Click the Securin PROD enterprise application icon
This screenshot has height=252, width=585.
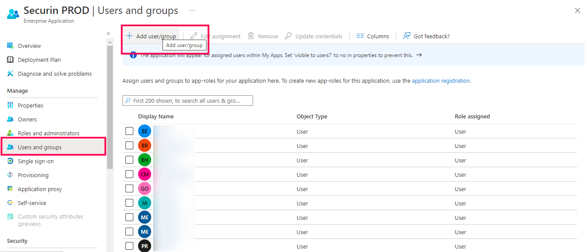click(x=13, y=14)
